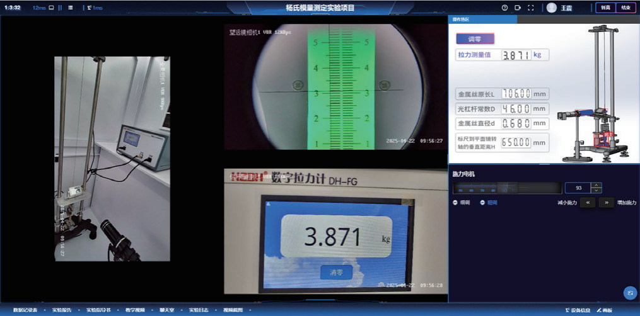Click the pause bars icon in the top bar

[61, 8]
